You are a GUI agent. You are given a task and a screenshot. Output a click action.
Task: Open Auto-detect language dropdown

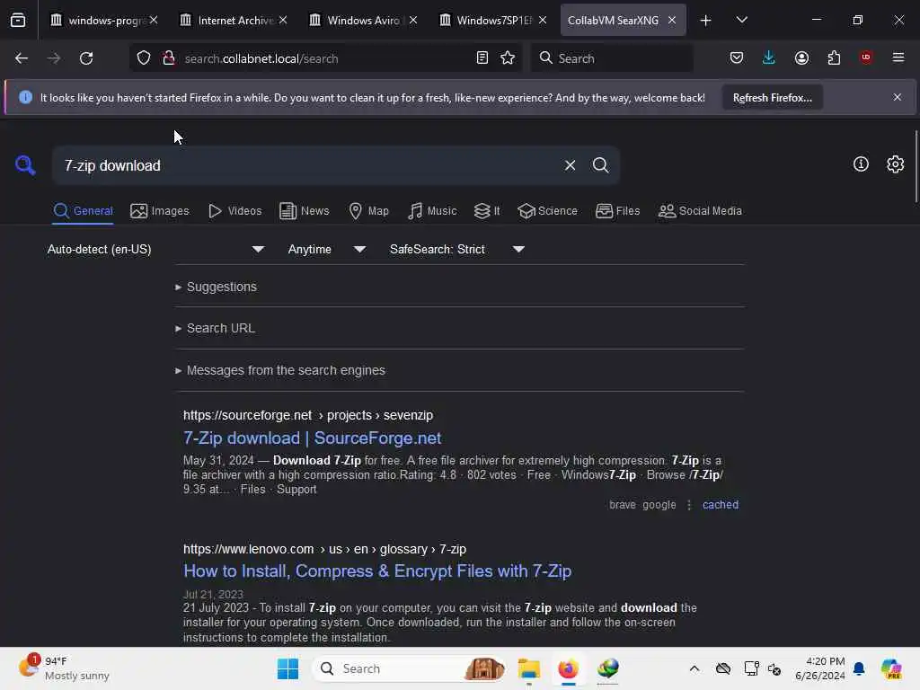click(155, 250)
